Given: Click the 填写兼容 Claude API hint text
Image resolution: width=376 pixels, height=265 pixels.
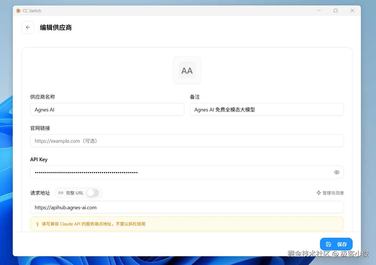Looking at the screenshot, I should click(x=94, y=224).
